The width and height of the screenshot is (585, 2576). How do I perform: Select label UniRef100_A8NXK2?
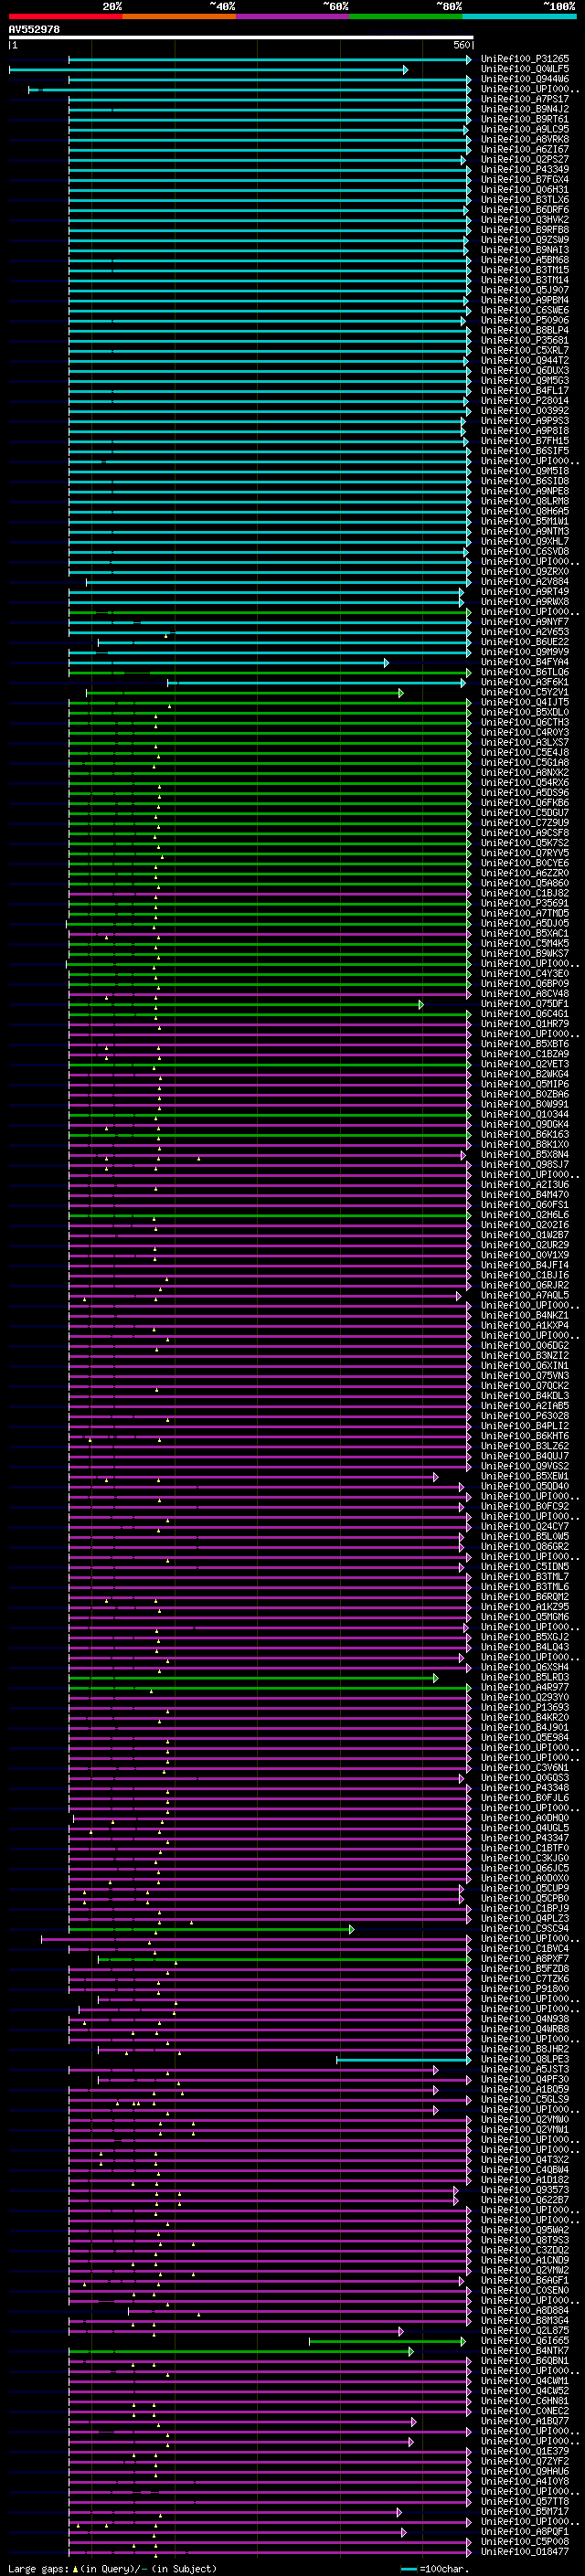[525, 772]
